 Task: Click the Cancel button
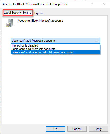[77, 129]
